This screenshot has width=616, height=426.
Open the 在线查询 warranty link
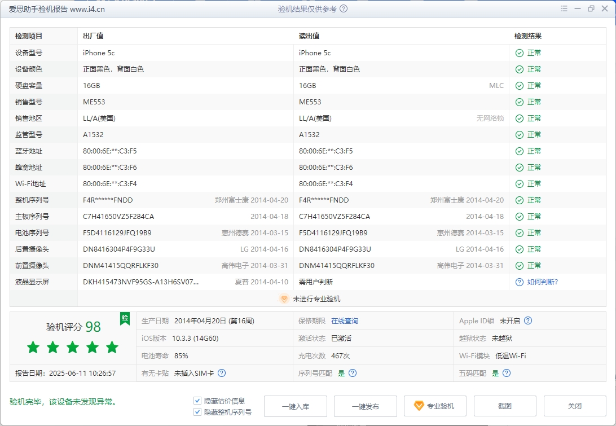[x=345, y=321]
